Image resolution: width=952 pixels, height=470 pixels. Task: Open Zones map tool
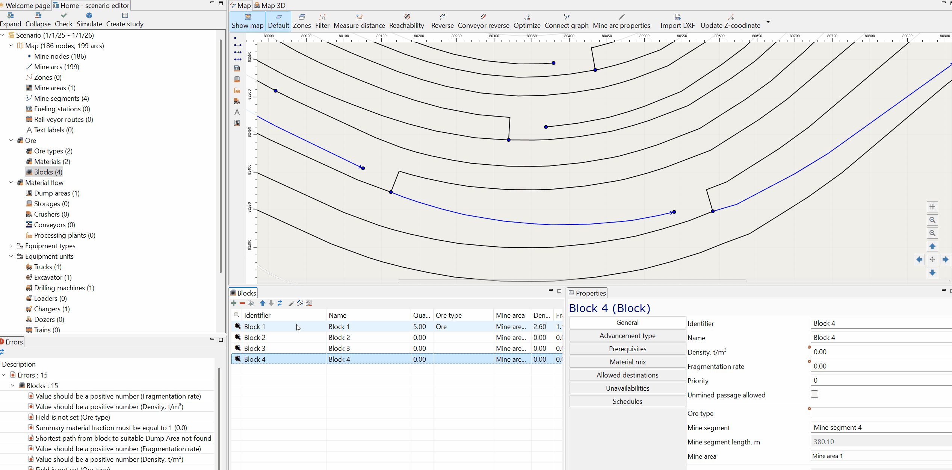pyautogui.click(x=302, y=21)
